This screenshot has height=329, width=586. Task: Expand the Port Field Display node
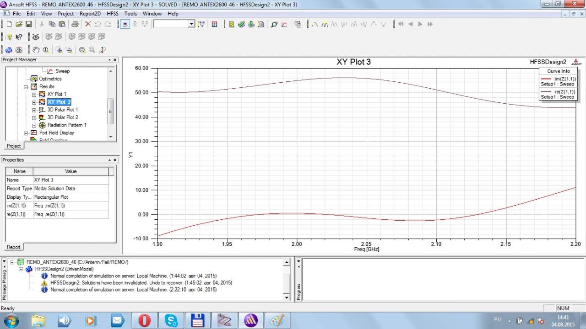click(26, 133)
